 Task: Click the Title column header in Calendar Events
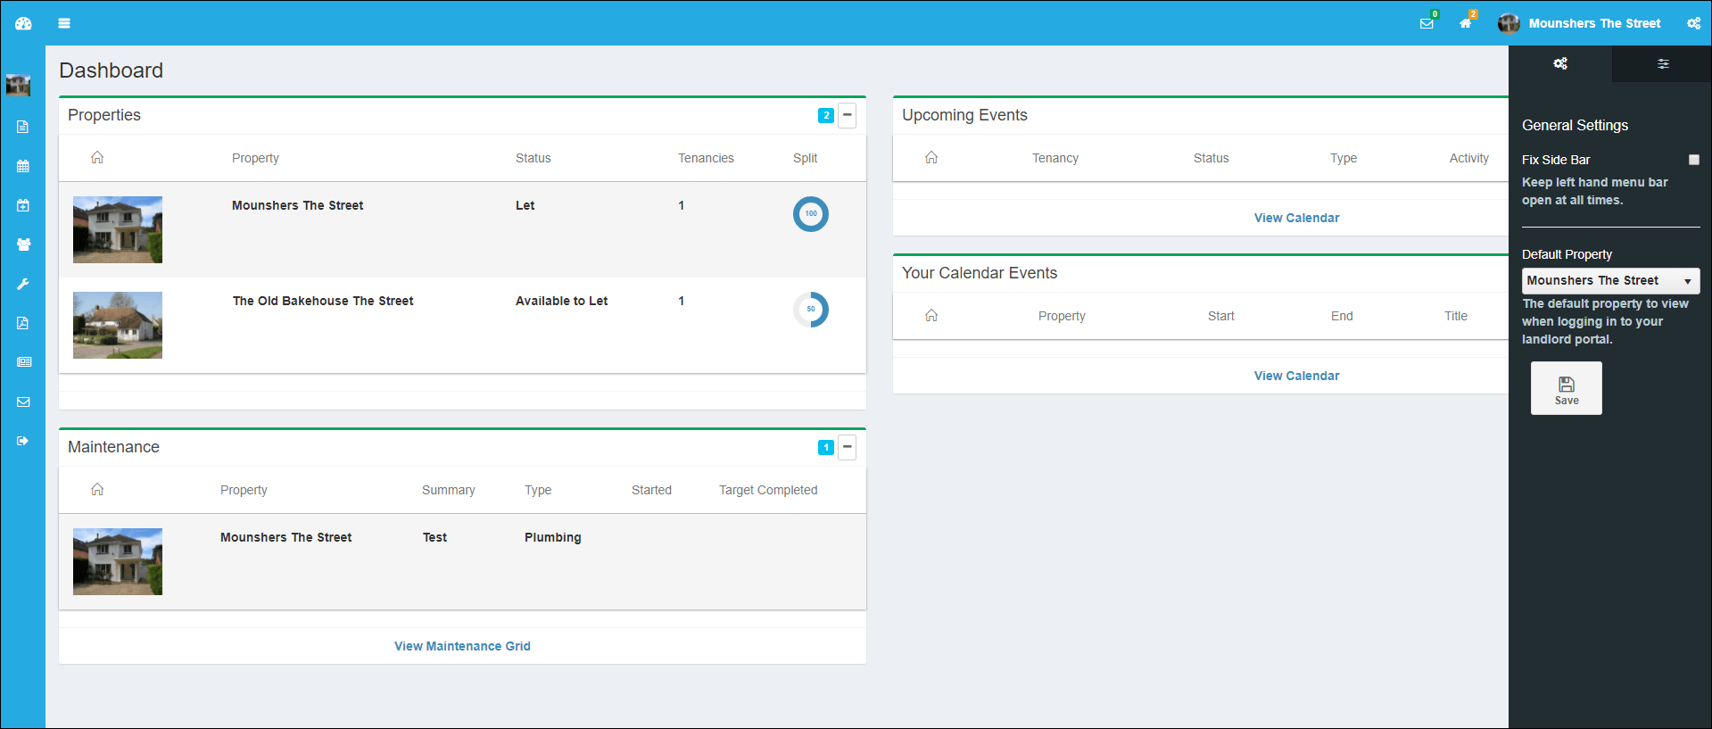pos(1456,316)
